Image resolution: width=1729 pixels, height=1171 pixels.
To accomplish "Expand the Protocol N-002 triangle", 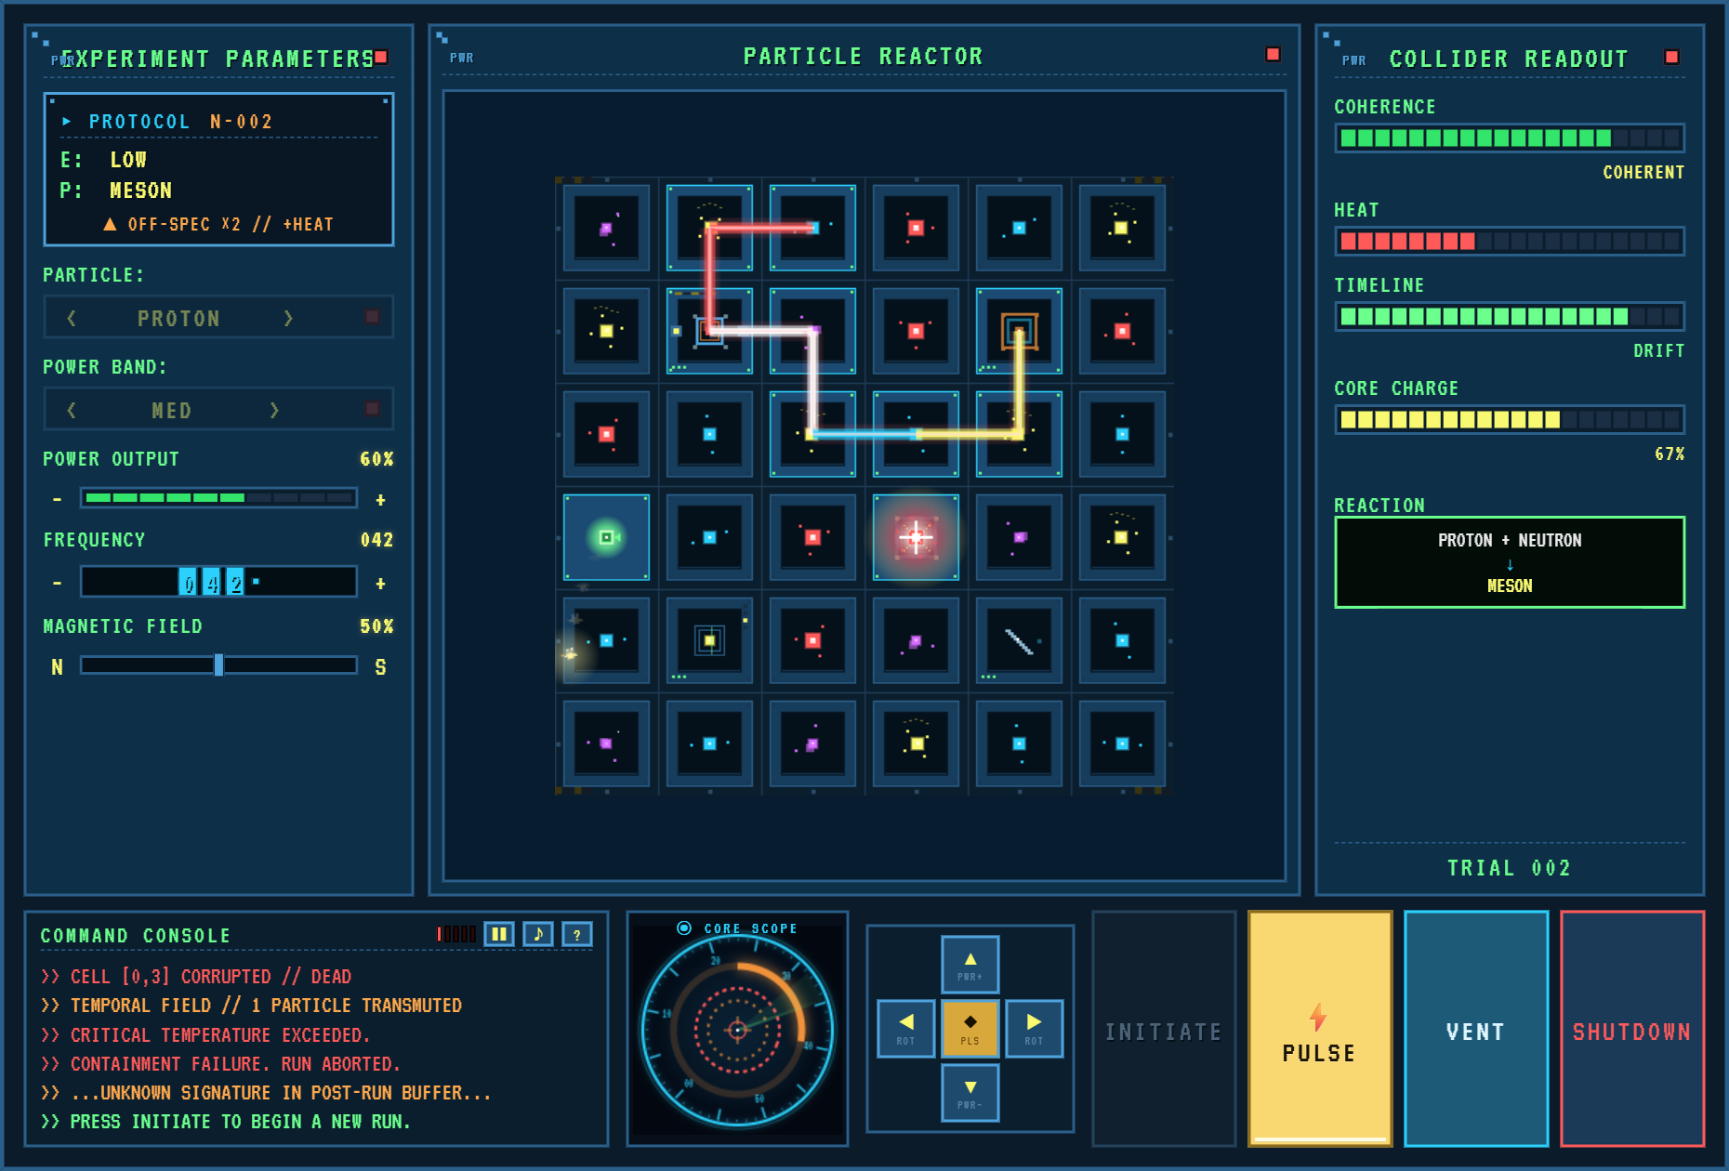I will (x=66, y=121).
